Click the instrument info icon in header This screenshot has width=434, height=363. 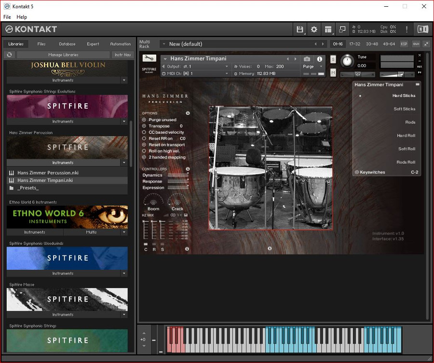[319, 59]
